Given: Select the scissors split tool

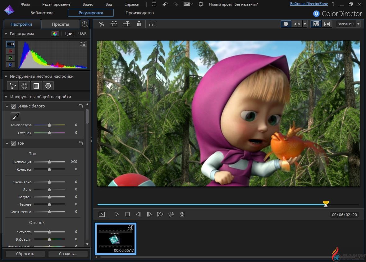Looking at the screenshot, I should point(101,24).
